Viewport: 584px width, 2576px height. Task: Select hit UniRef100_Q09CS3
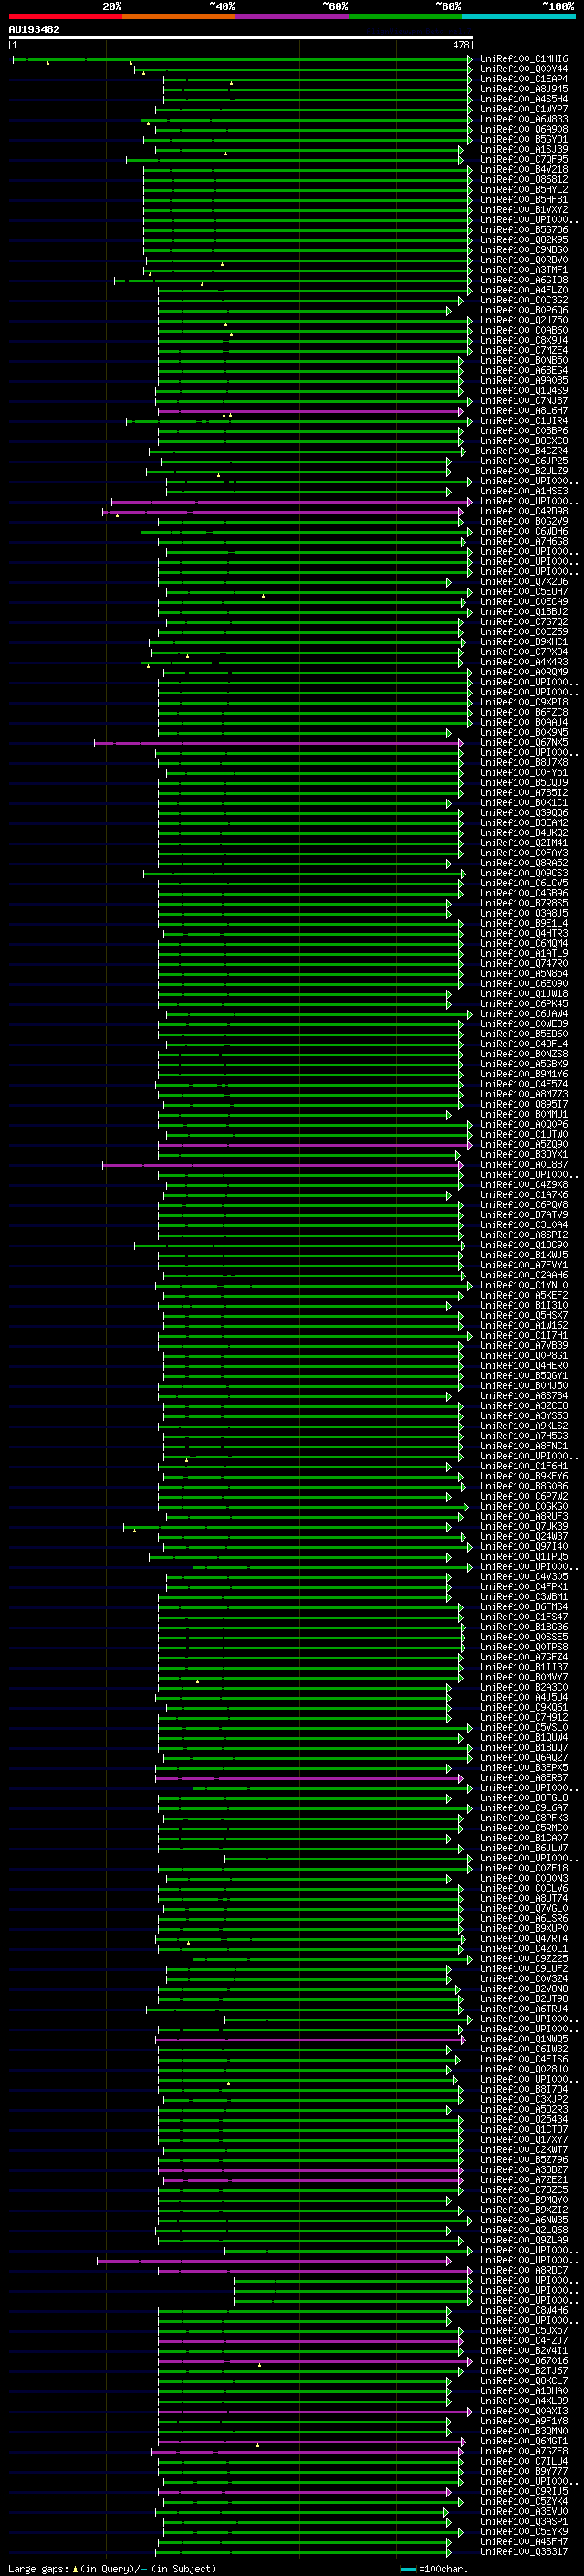(x=524, y=874)
